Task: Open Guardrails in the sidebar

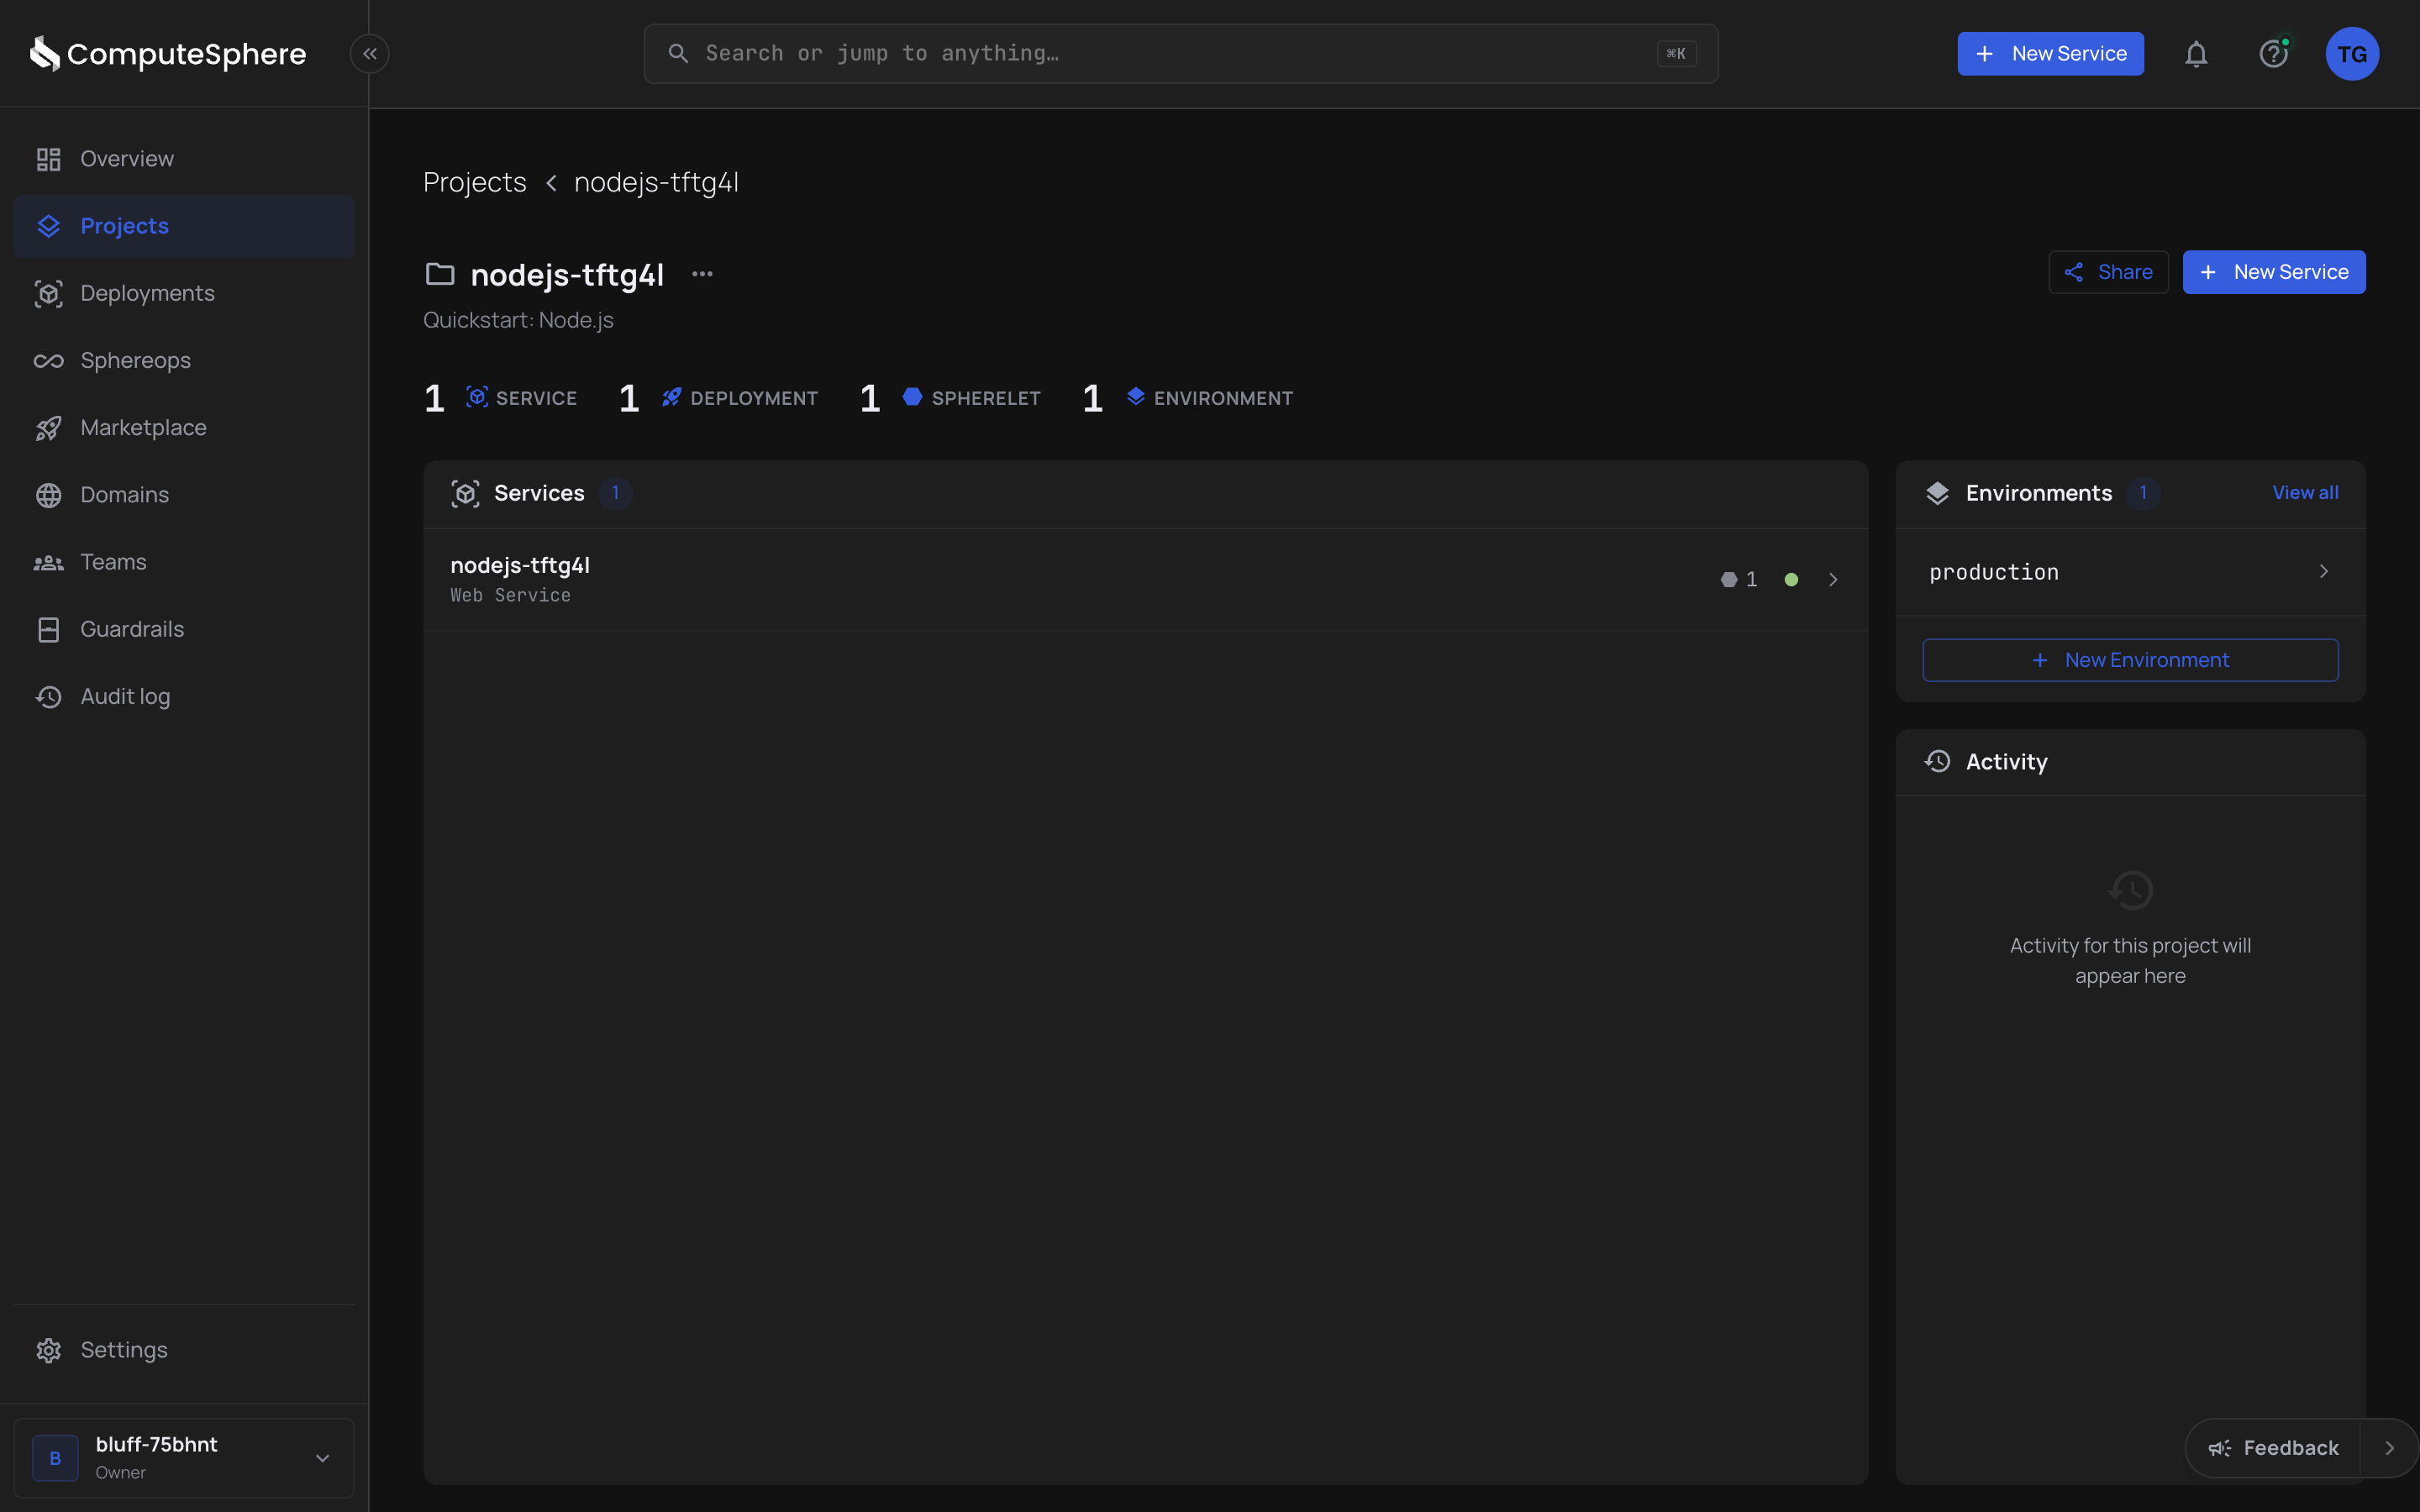Action: pyautogui.click(x=184, y=629)
